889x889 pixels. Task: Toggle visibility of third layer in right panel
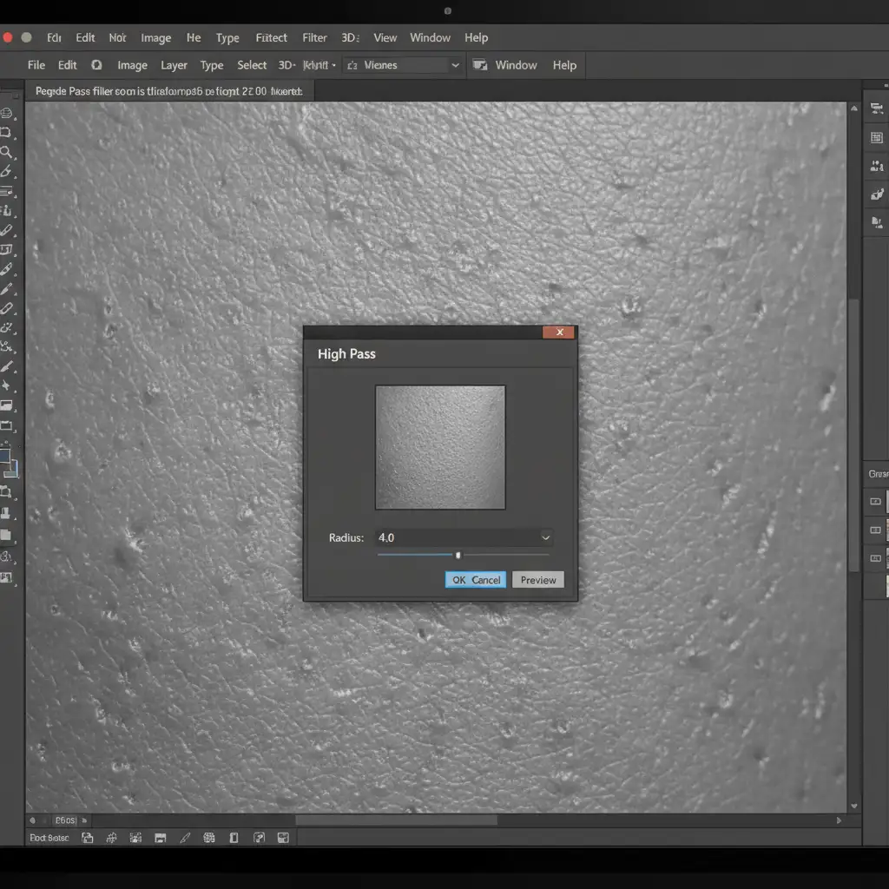pos(875,557)
